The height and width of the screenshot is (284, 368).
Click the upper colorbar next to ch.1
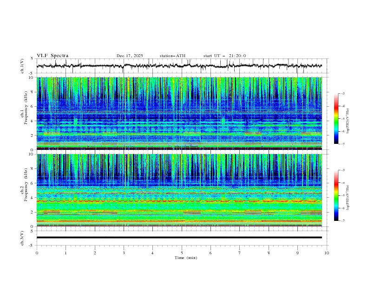336,119
